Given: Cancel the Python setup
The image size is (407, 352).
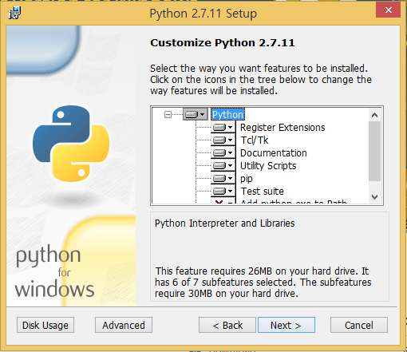Looking at the screenshot, I should (359, 325).
